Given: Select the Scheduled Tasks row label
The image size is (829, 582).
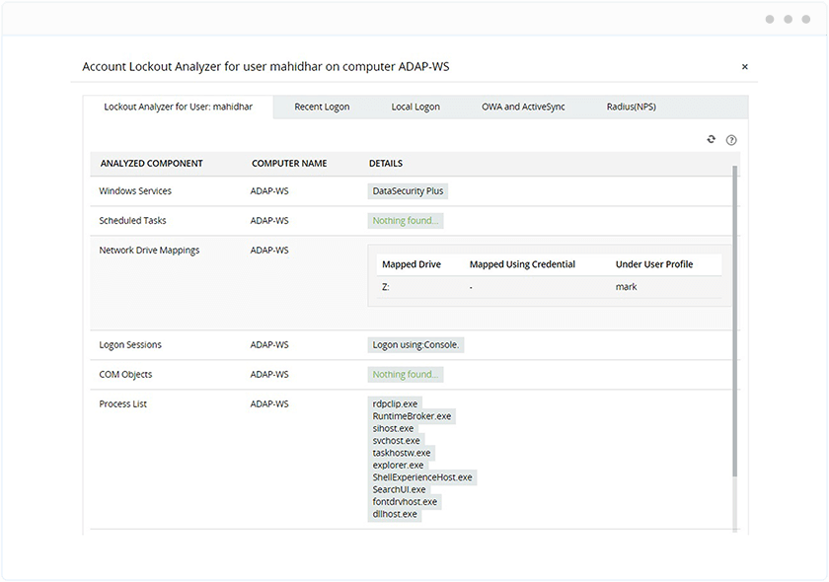Looking at the screenshot, I should click(132, 220).
